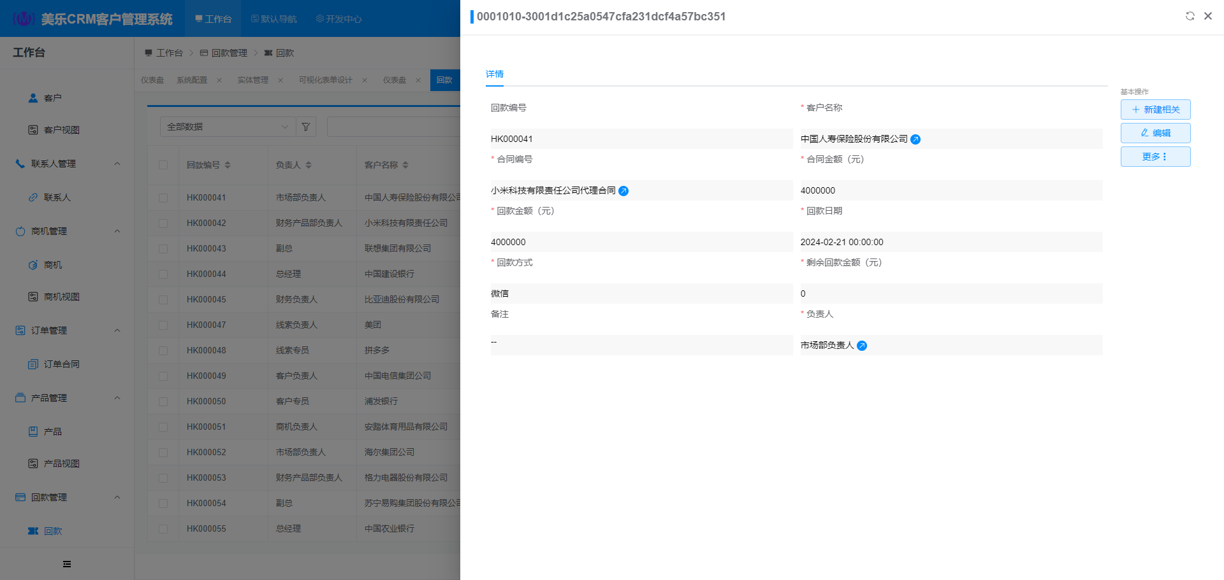Viewport: 1224px width, 580px height.
Task: Toggle the select-all checkbox in table header
Action: 163,165
